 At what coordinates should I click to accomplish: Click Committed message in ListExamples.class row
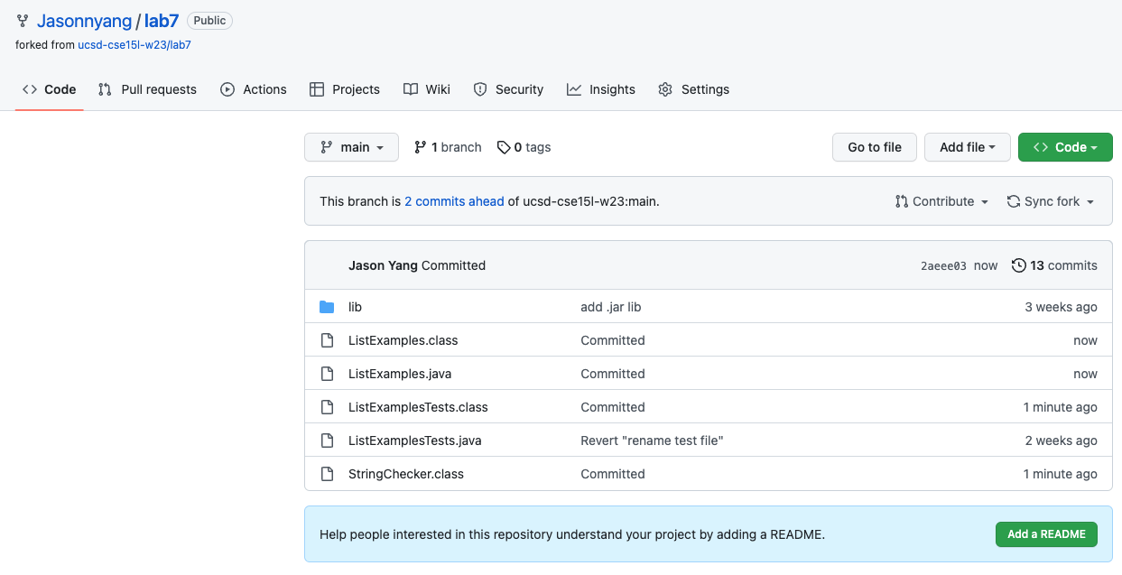coord(612,340)
